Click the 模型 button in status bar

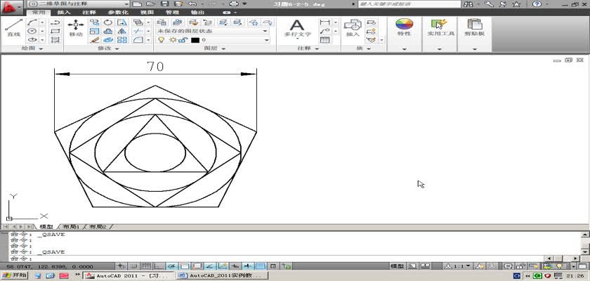click(x=398, y=266)
